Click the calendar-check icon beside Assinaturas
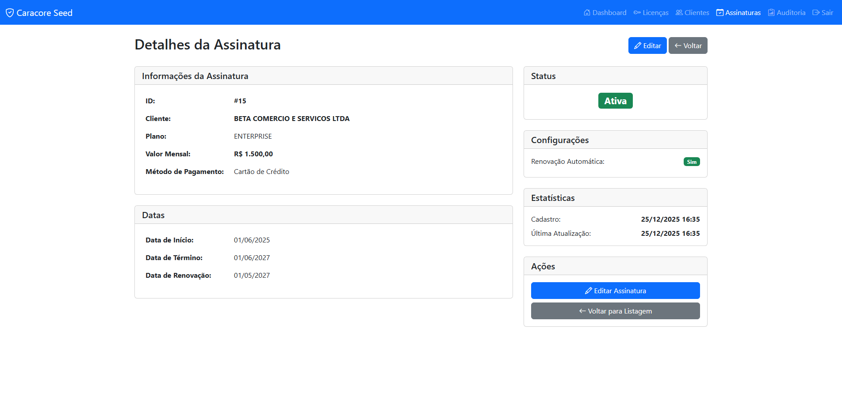Viewport: 842px width, 412px height. click(x=720, y=12)
